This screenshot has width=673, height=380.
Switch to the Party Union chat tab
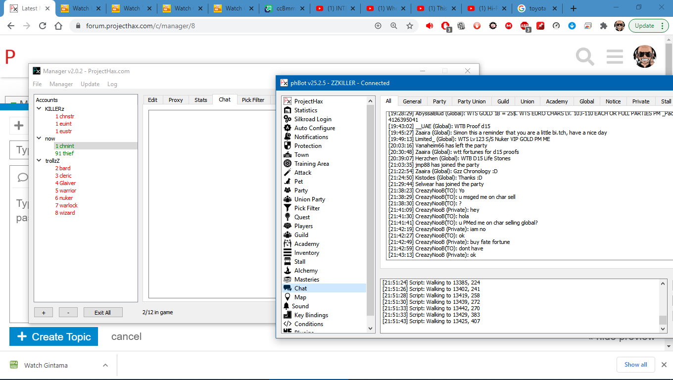tap(471, 101)
